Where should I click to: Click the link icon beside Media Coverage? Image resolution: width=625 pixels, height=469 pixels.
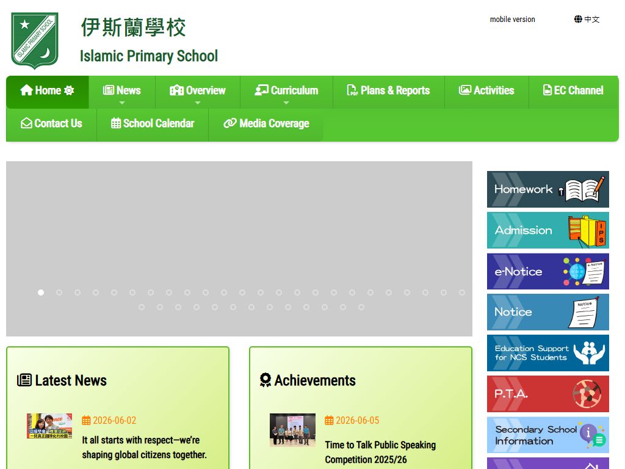[230, 123]
